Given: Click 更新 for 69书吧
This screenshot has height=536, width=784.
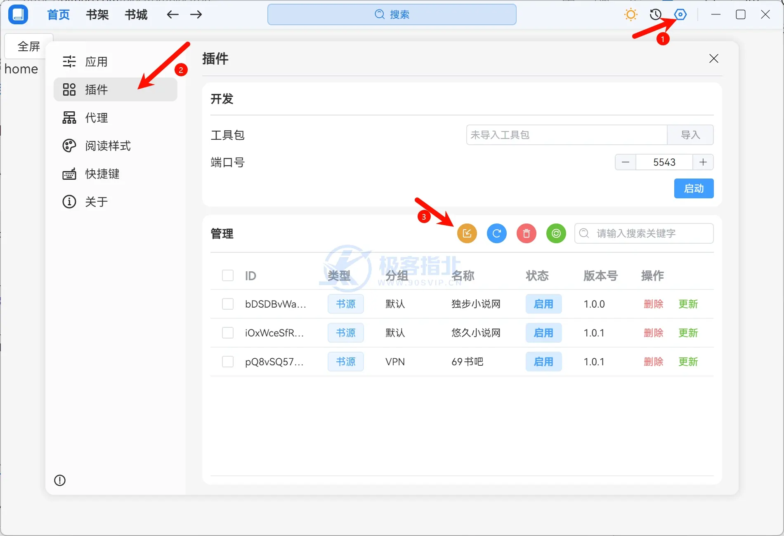Looking at the screenshot, I should tap(688, 362).
